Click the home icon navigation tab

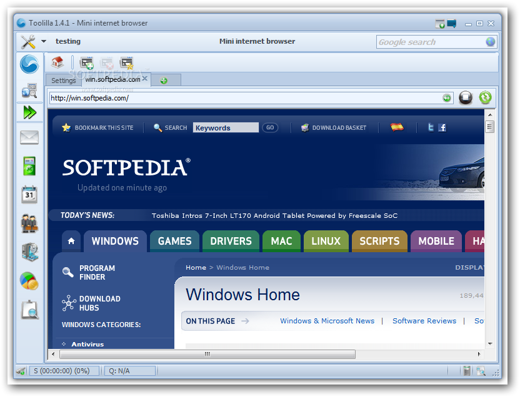coord(71,241)
